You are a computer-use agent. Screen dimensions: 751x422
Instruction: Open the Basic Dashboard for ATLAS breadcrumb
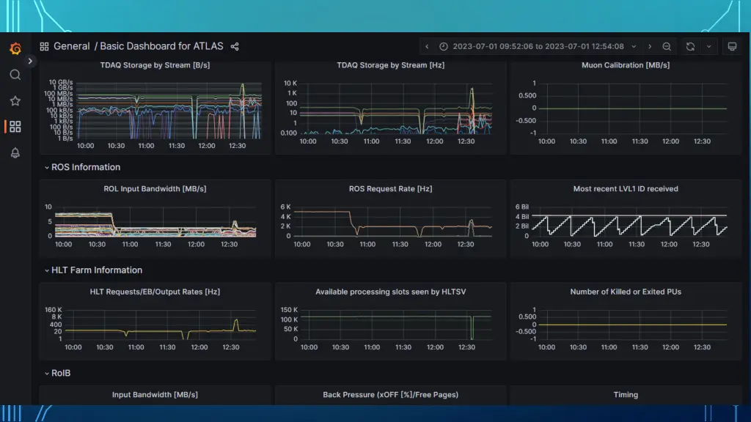click(161, 46)
